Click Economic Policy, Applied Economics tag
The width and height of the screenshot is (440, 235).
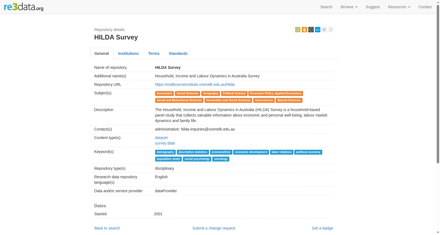pos(276,94)
